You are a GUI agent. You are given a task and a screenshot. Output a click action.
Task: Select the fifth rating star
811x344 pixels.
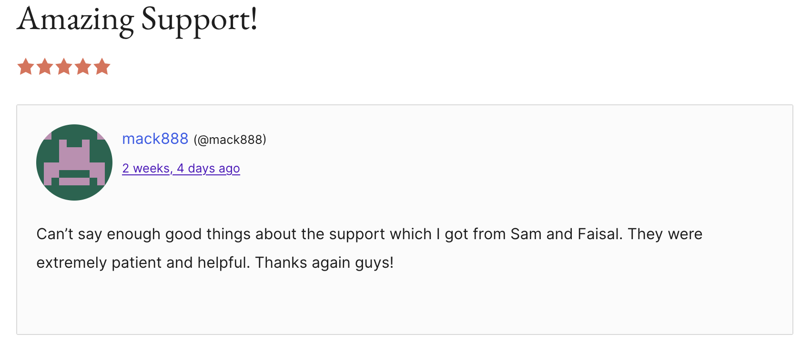(102, 67)
